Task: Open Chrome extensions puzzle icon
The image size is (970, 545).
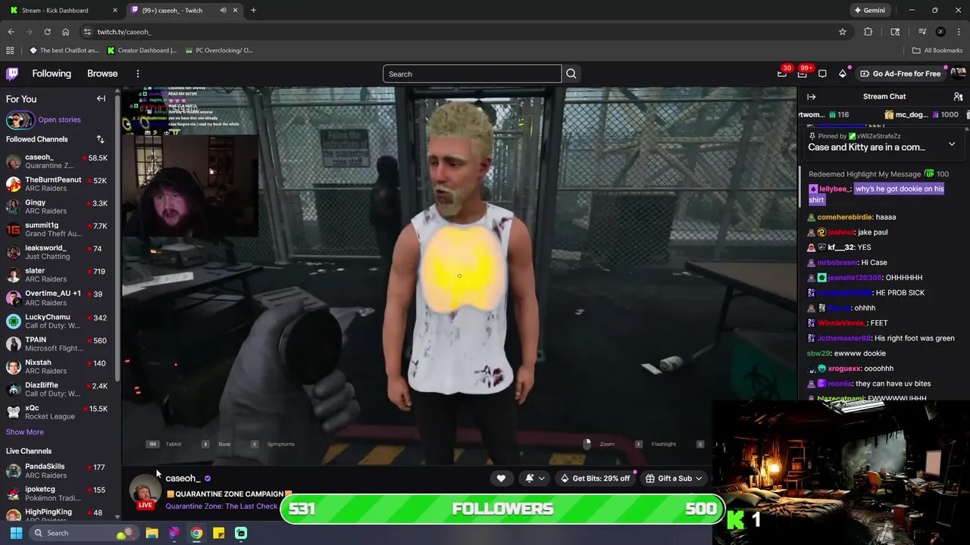Action: click(868, 32)
